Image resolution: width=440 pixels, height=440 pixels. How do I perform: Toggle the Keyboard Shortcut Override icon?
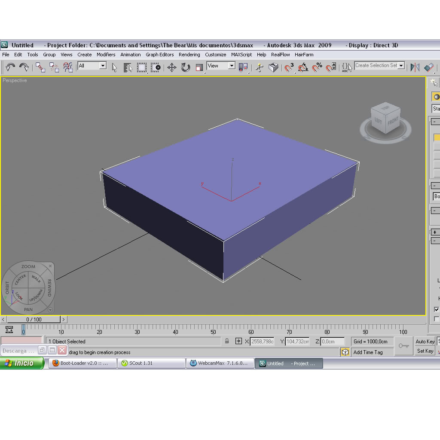273,67
